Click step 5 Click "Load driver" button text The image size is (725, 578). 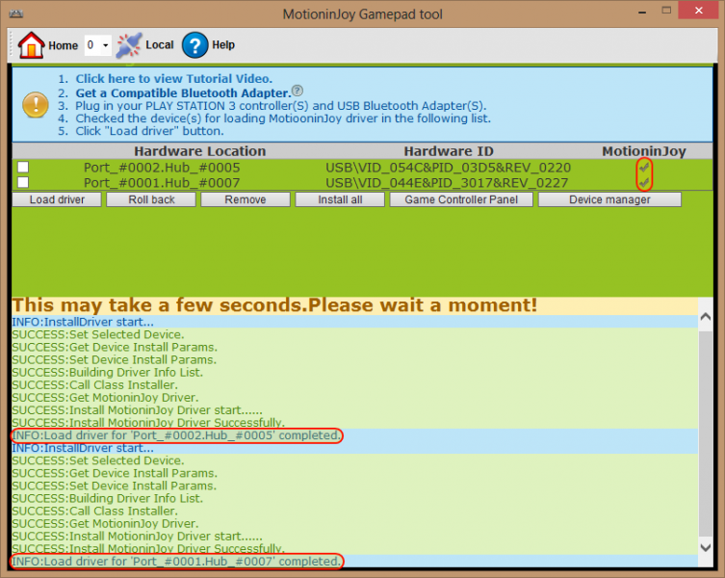tap(150, 131)
